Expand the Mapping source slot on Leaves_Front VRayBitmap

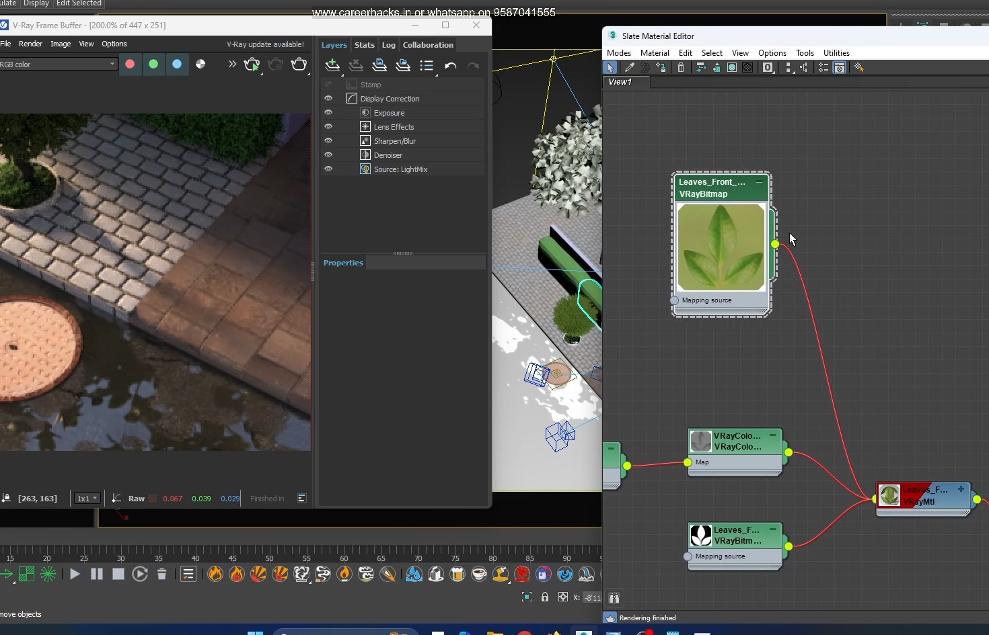(x=675, y=301)
